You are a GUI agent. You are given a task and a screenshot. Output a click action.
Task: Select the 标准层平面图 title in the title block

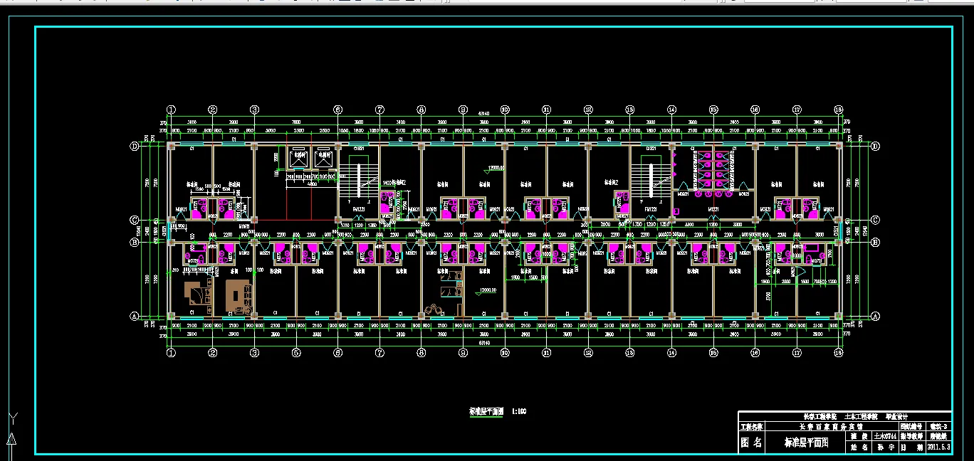click(806, 442)
